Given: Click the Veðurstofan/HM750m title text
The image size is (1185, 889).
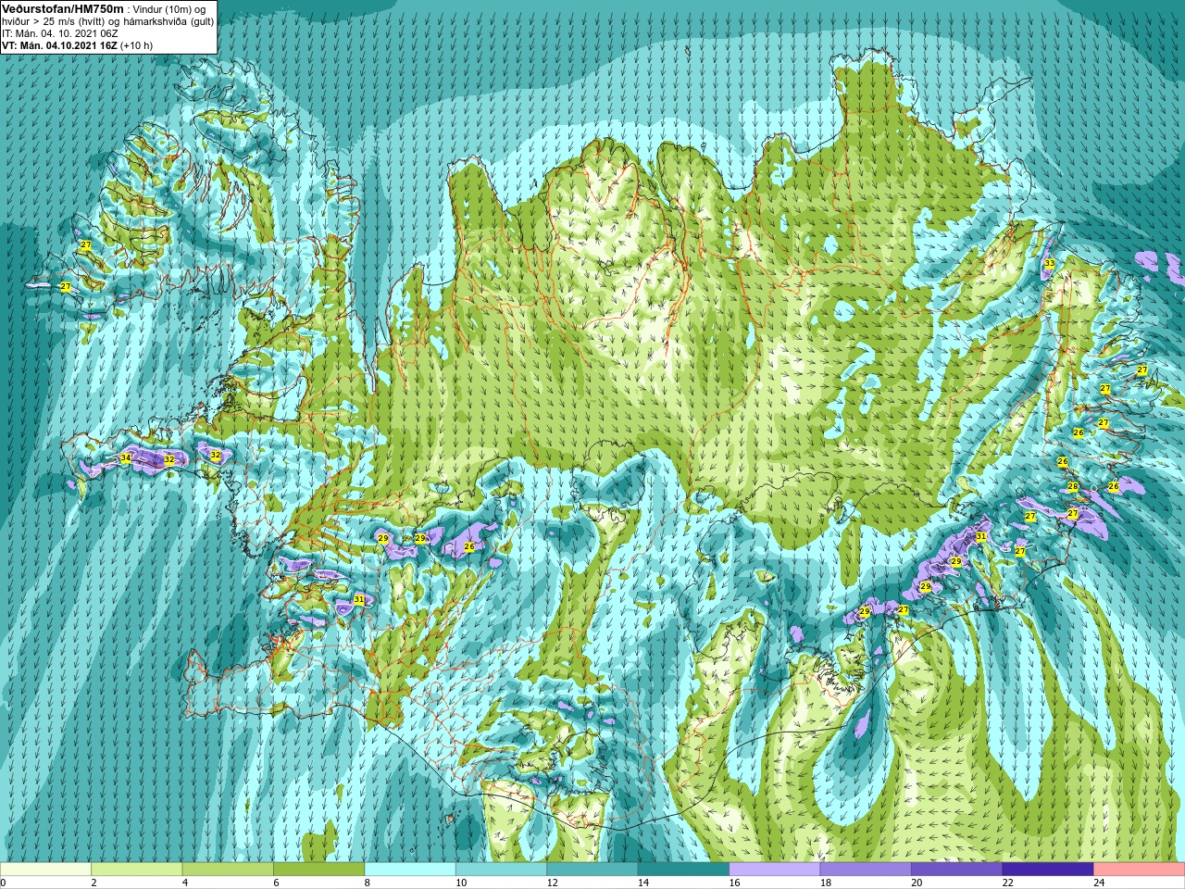Looking at the screenshot, I should pyautogui.click(x=62, y=8).
